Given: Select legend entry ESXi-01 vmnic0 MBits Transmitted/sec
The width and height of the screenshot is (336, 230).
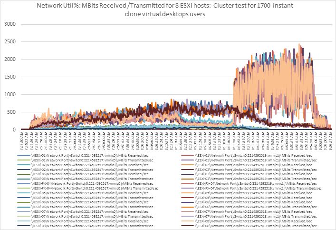Looking at the screenshot, I should (85, 160).
